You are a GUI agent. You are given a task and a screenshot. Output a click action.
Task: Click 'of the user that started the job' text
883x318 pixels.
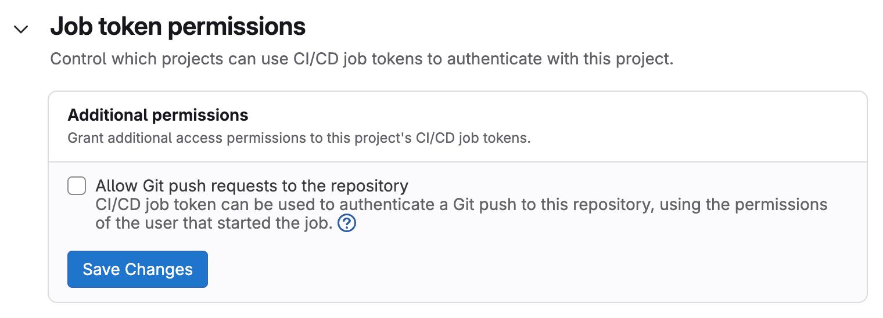(214, 223)
